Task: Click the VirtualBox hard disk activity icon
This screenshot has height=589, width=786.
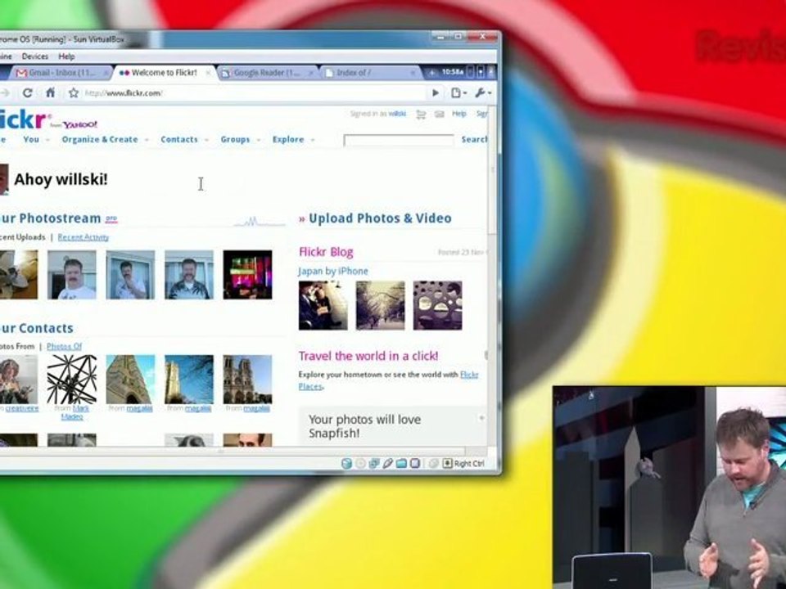Action: [x=346, y=463]
